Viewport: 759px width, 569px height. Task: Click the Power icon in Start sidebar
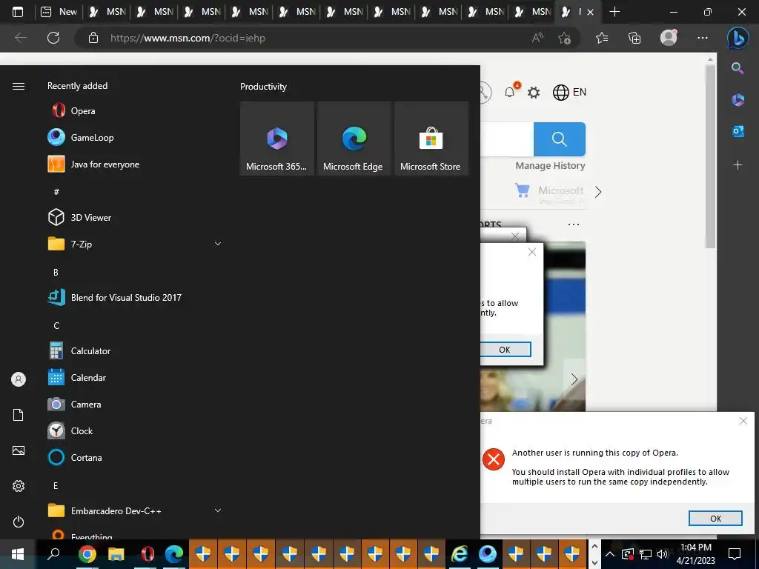(x=19, y=522)
